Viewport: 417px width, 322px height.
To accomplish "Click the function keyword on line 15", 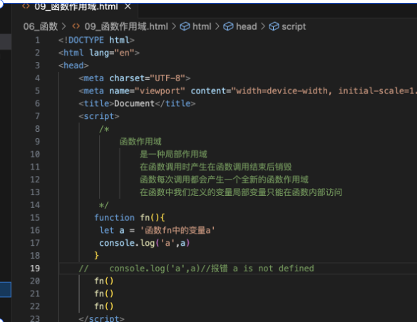I will tap(115, 217).
